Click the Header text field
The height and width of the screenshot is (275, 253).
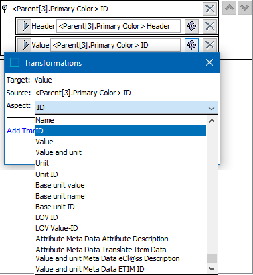point(118,26)
